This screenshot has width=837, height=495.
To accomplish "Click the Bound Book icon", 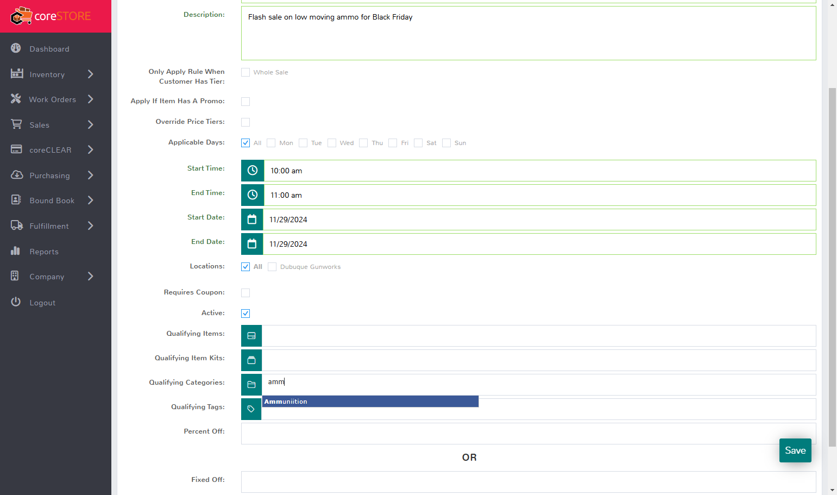I will [x=16, y=200].
